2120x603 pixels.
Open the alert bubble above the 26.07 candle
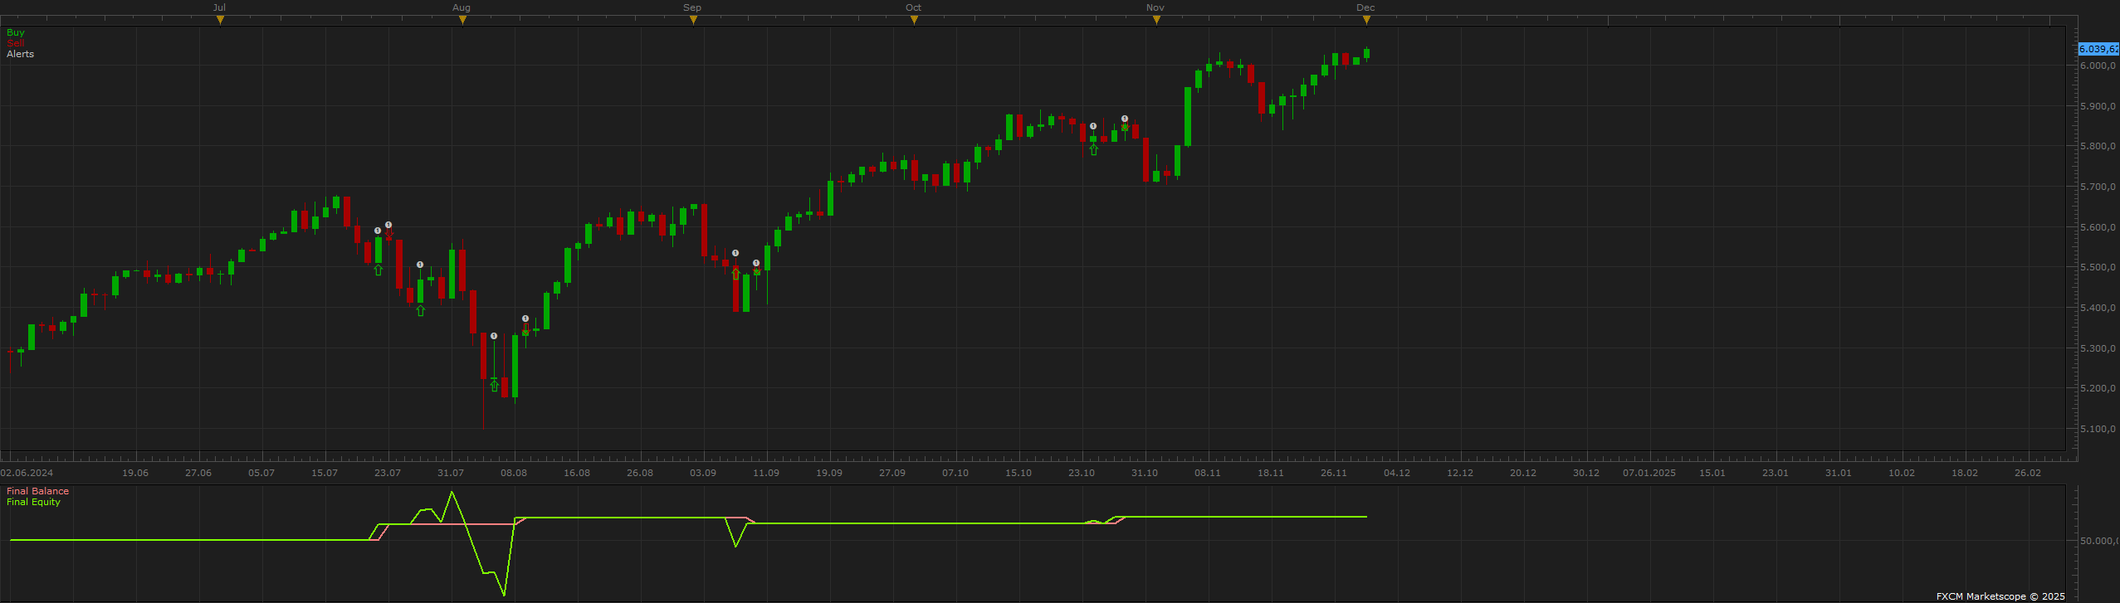tap(420, 265)
